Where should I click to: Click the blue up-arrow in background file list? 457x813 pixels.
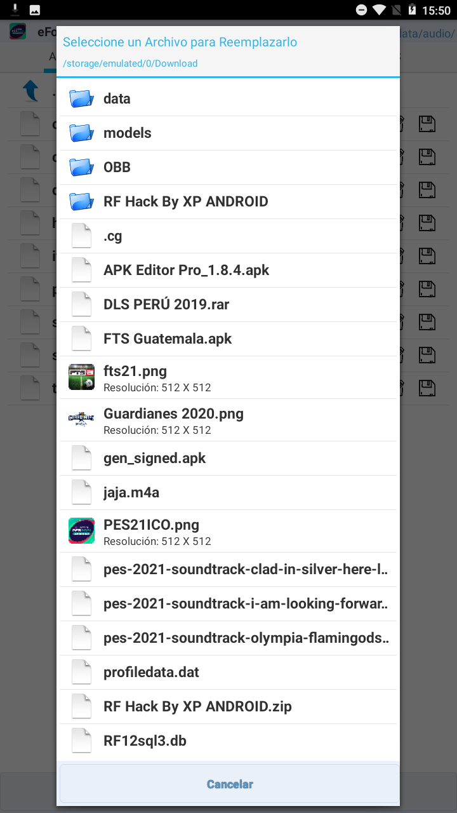coord(30,91)
